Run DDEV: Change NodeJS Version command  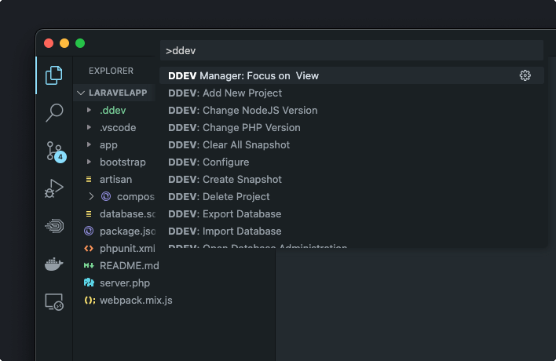(351, 110)
